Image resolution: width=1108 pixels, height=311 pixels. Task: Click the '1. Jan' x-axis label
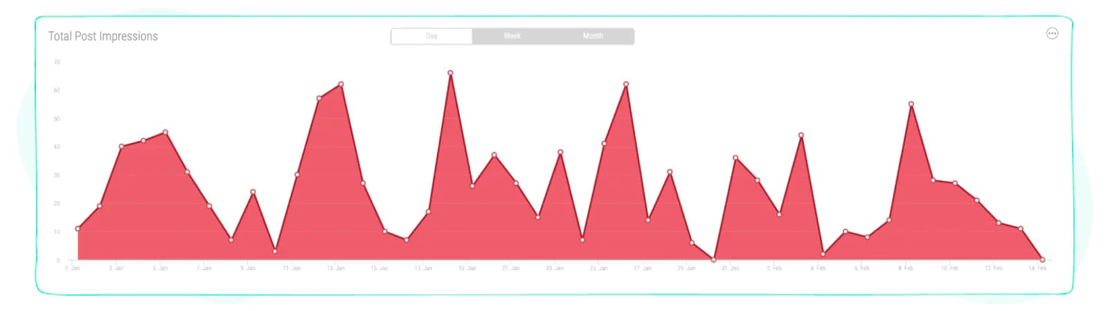73,268
